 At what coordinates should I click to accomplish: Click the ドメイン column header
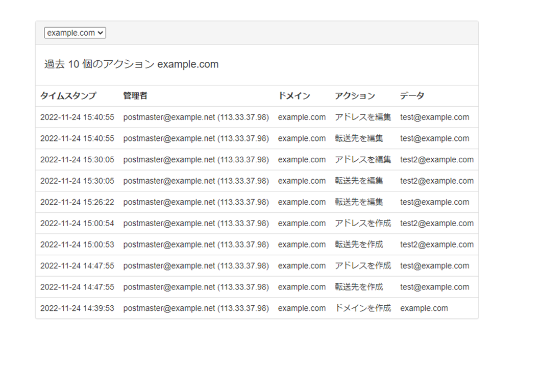coord(293,95)
